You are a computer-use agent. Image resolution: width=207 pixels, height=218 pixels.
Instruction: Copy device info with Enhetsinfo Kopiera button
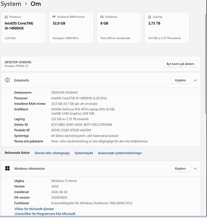pyautogui.click(x=180, y=80)
